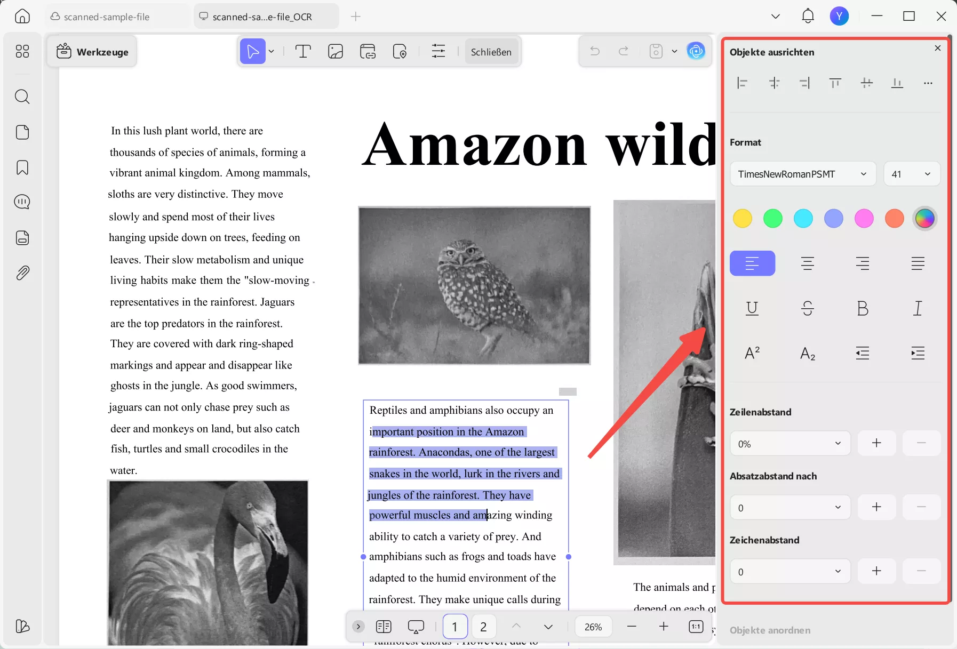Image resolution: width=957 pixels, height=649 pixels.
Task: Click the owl image in document
Action: (474, 285)
